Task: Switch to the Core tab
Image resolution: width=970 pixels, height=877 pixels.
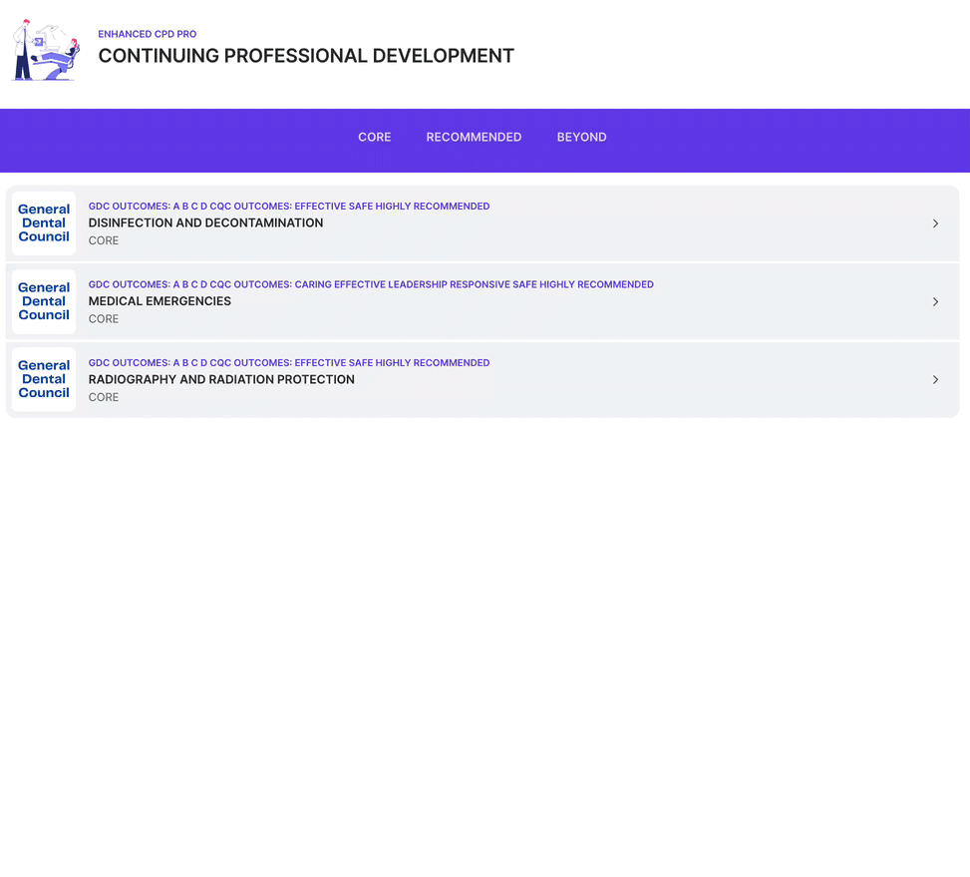Action: (374, 138)
